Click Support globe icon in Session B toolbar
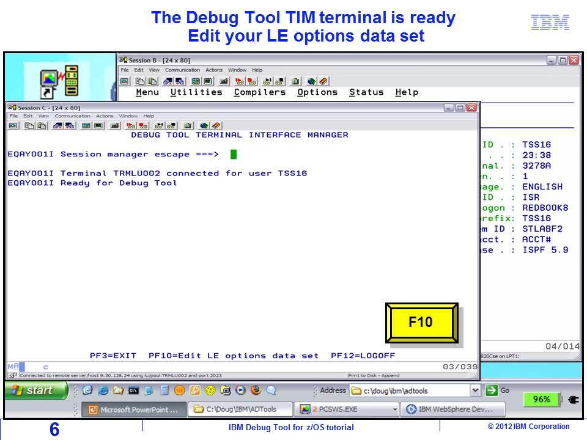Screen dimensions: 587x440 [311, 81]
